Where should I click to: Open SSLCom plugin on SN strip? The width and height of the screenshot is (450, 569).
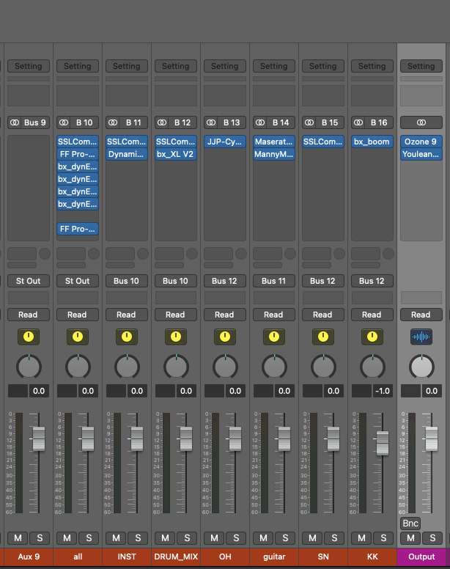323,142
